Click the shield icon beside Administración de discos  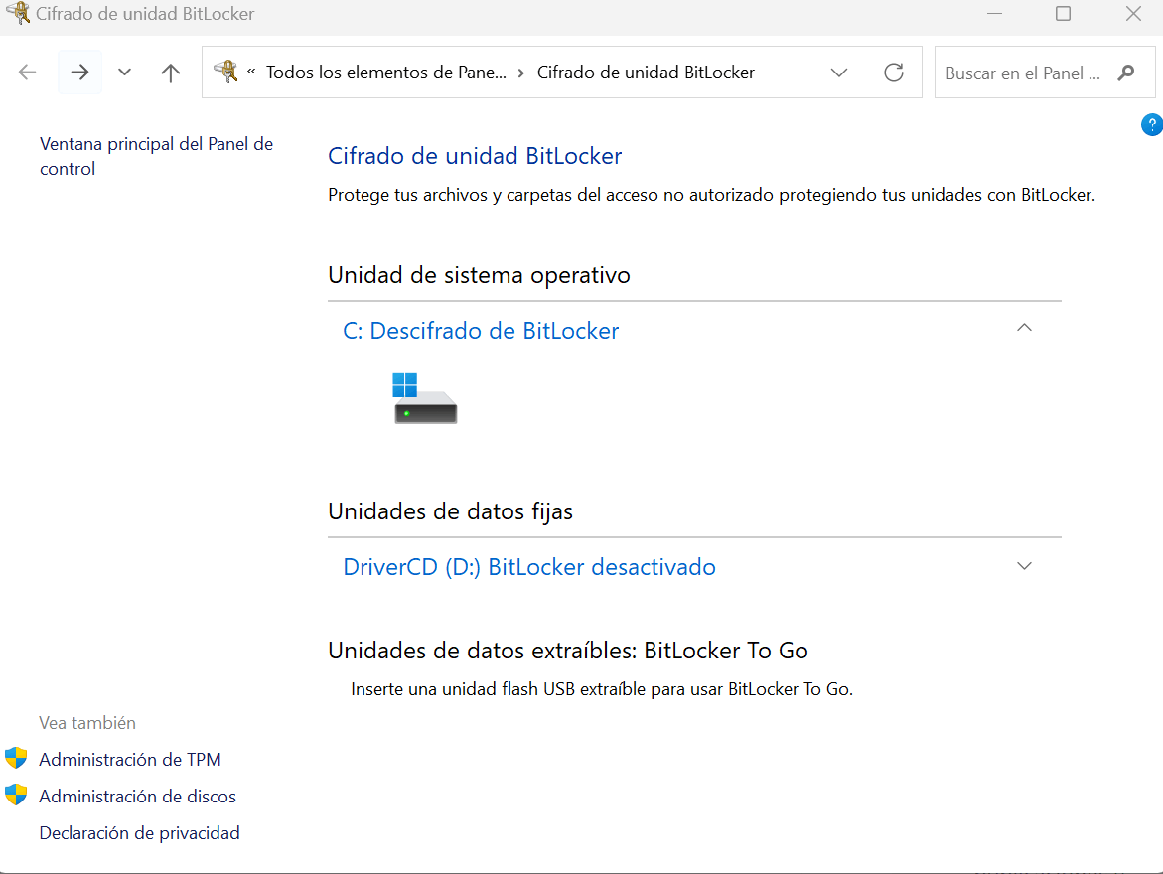point(16,796)
